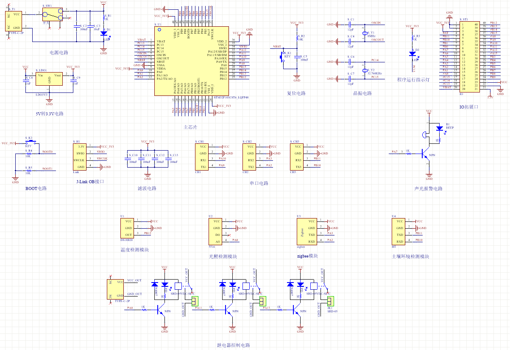Viewport: 510px width, 350px height.
Task: Click the OSCOUT net label beside S_C4
Action: click(377, 40)
